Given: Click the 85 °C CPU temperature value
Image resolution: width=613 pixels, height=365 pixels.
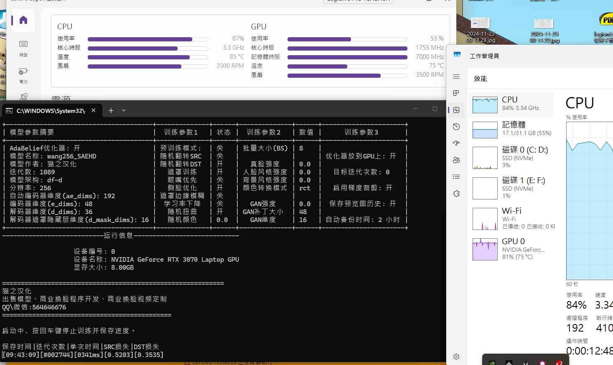Looking at the screenshot, I should (x=237, y=56).
